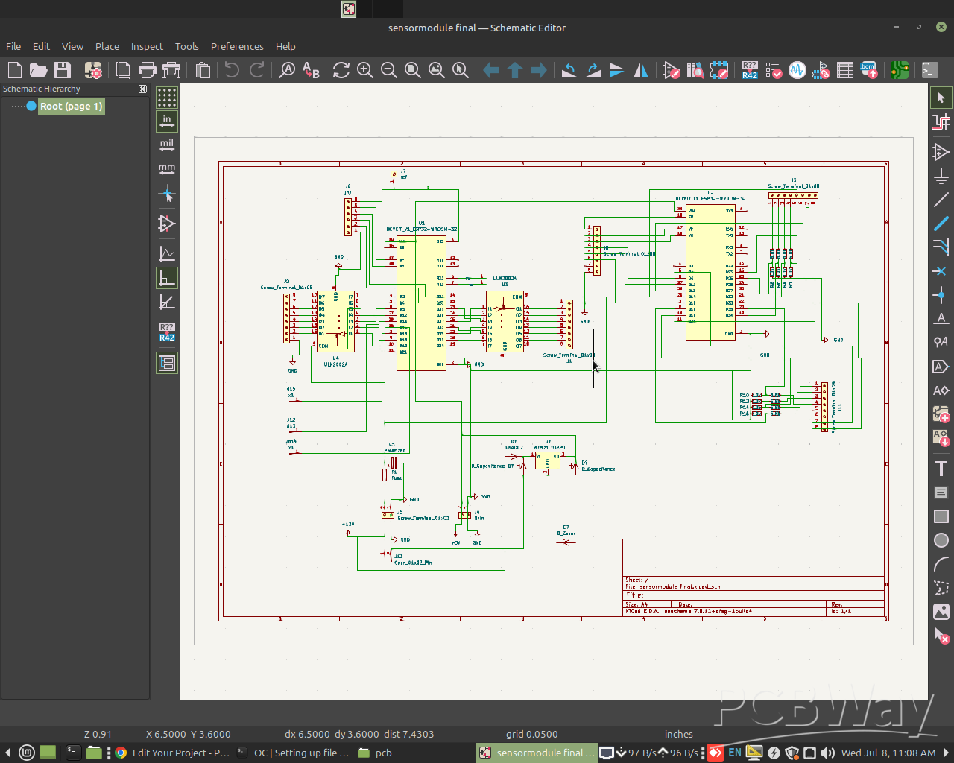The image size is (954, 763).
Task: Switch units to inches
Action: click(167, 121)
